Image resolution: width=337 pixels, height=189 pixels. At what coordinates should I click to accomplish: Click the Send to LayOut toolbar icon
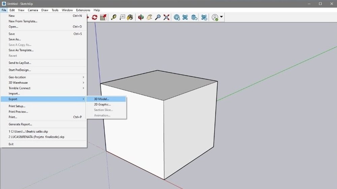point(194,17)
